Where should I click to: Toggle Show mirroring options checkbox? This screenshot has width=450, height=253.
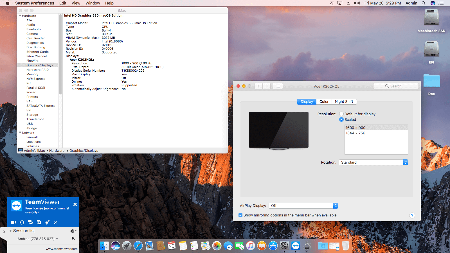[240, 215]
